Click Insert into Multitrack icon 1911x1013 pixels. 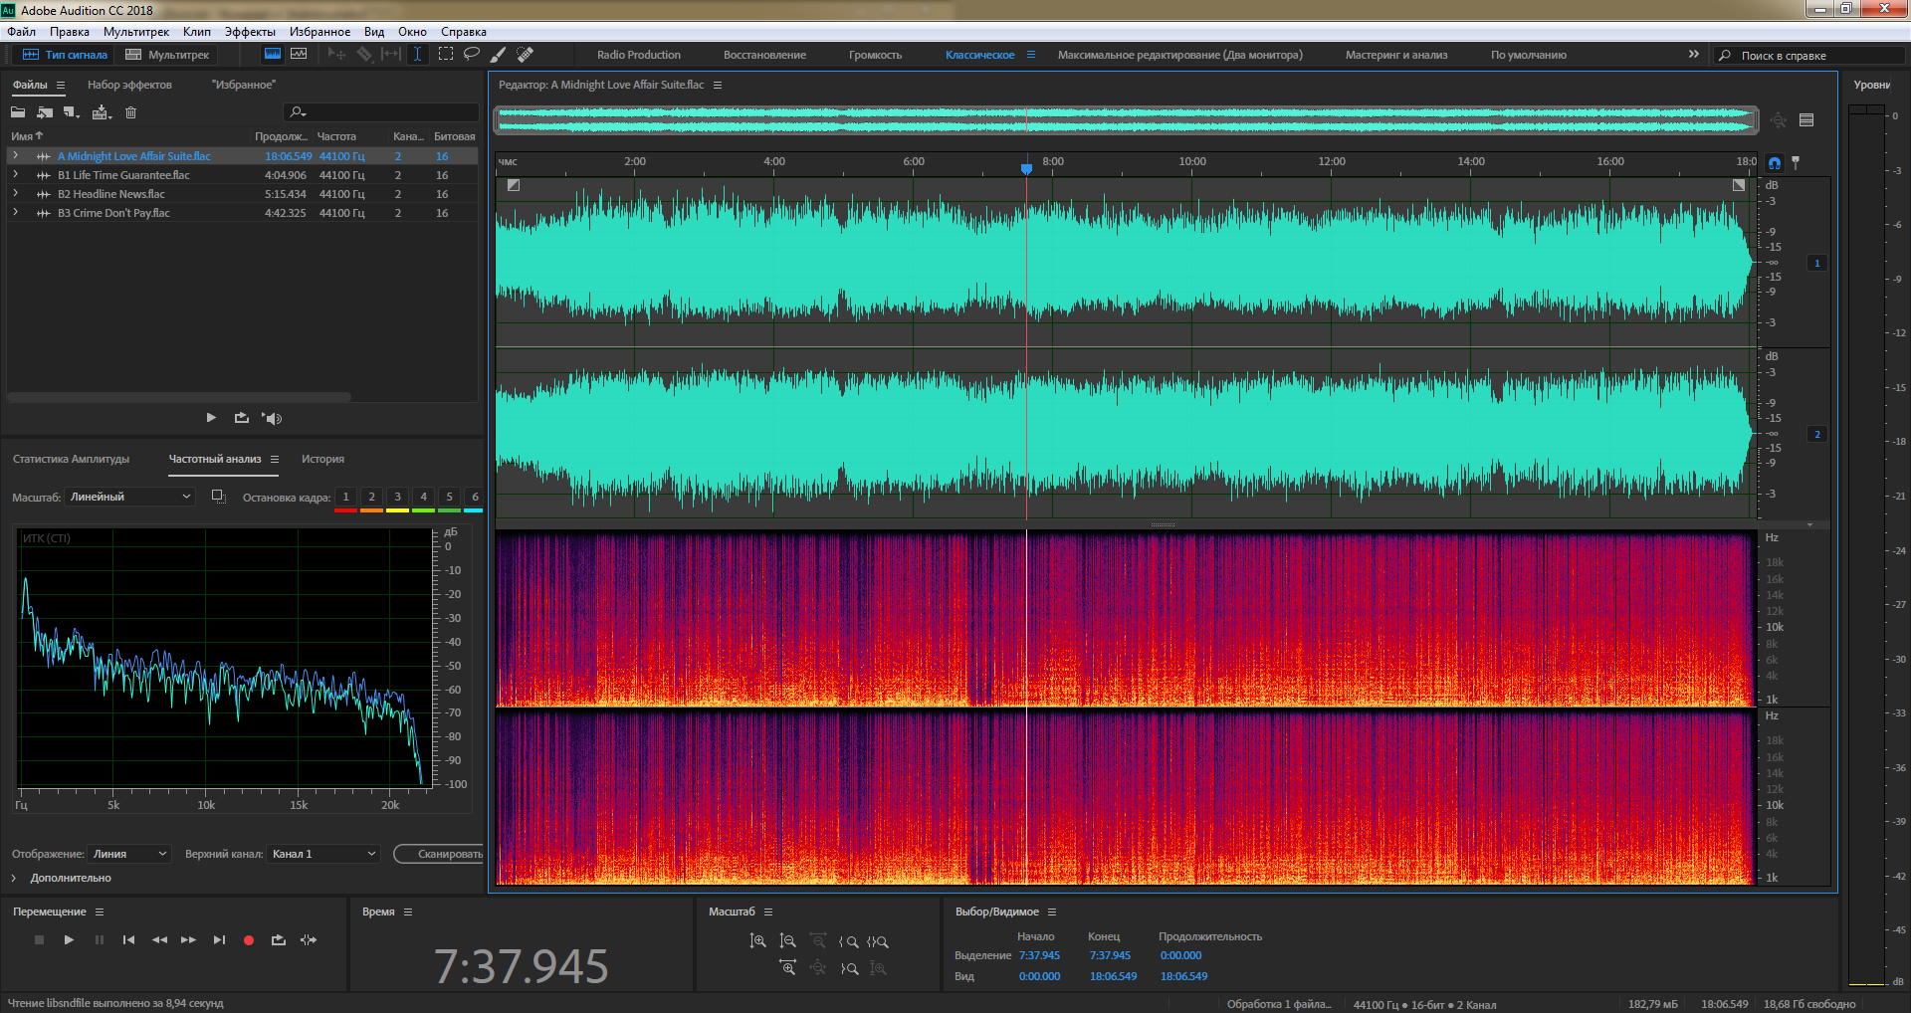[102, 112]
